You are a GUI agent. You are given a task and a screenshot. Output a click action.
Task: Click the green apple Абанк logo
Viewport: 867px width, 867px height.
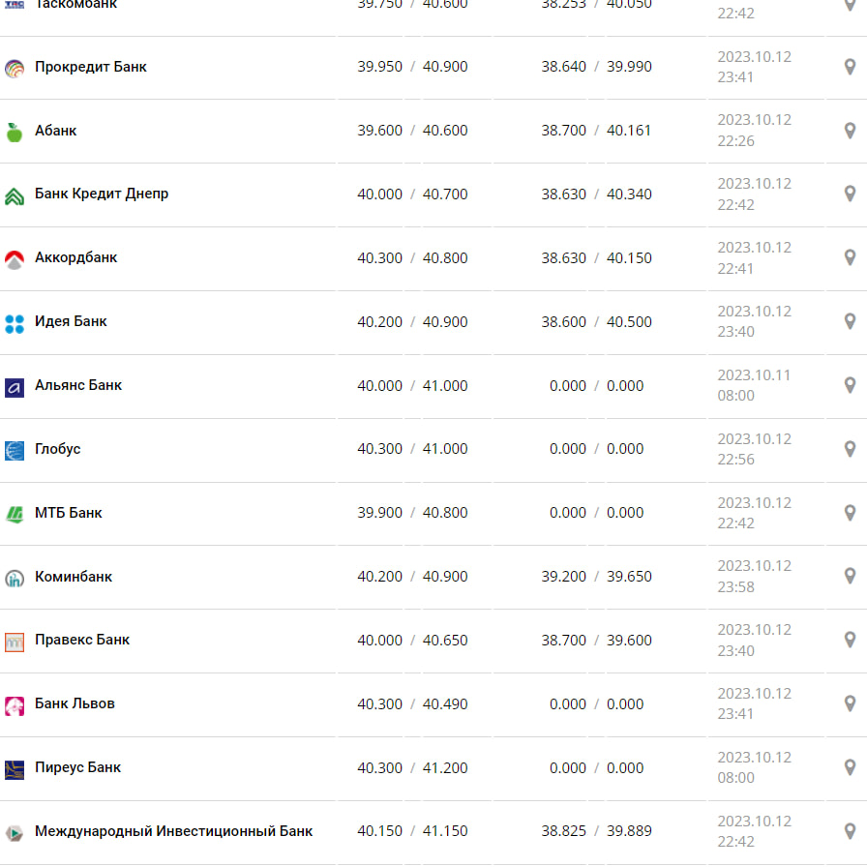14,132
